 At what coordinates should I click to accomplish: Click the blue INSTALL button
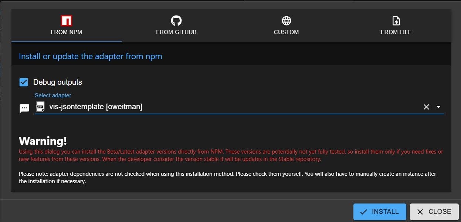tap(380, 212)
